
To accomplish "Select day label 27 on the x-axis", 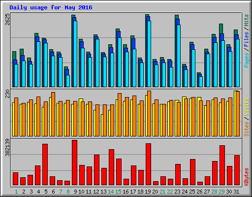I will pos(207,192).
